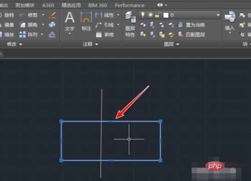Click Turn All Layers On icon
The height and width of the screenshot is (181, 251).
pos(143,34)
